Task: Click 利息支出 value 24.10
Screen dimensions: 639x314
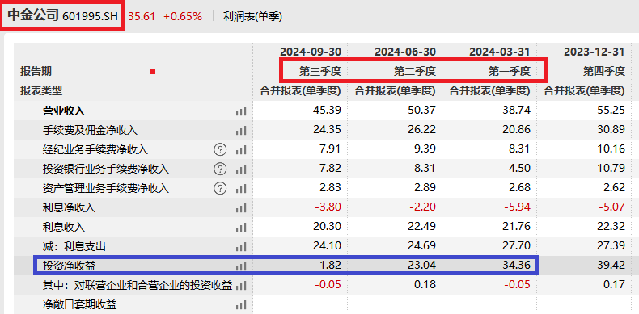Action: click(327, 246)
